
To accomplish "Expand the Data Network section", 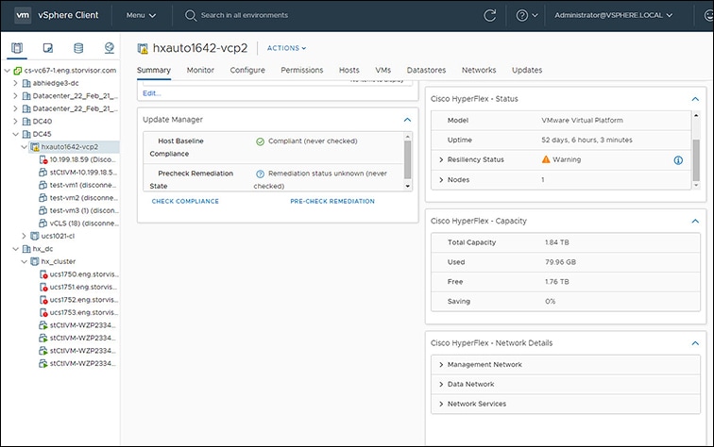I will click(x=441, y=384).
